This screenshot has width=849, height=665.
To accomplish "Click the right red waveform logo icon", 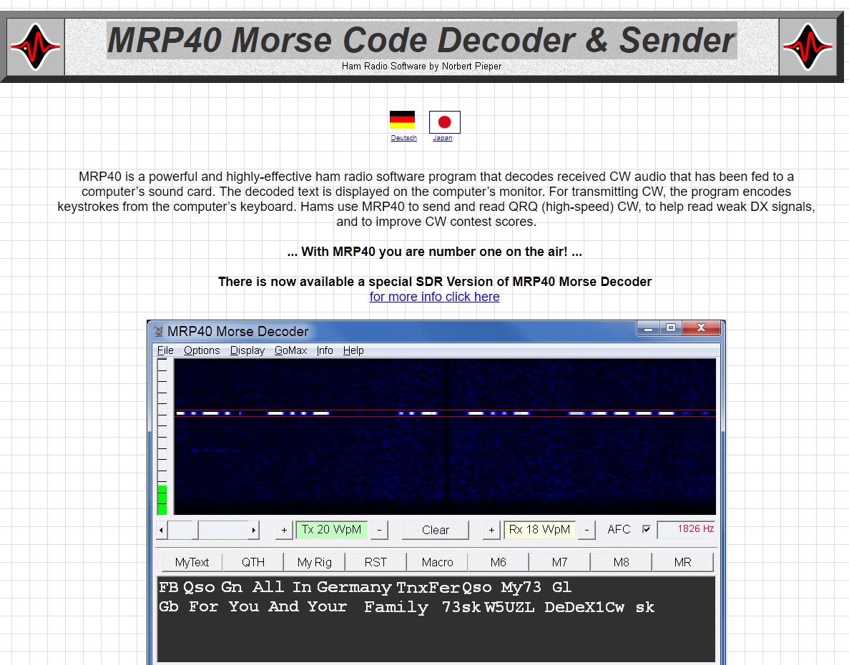I will (808, 46).
